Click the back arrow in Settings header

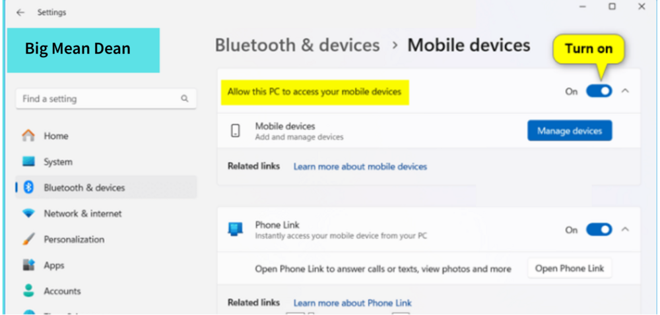[x=20, y=13]
